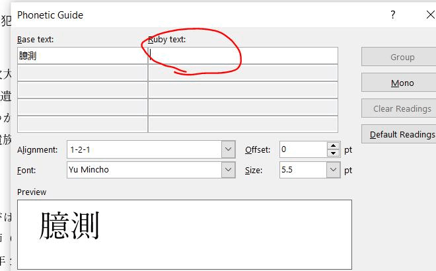This screenshot has width=436, height=271.
Task: Close the Phonetic Guide dialog
Action: (431, 15)
